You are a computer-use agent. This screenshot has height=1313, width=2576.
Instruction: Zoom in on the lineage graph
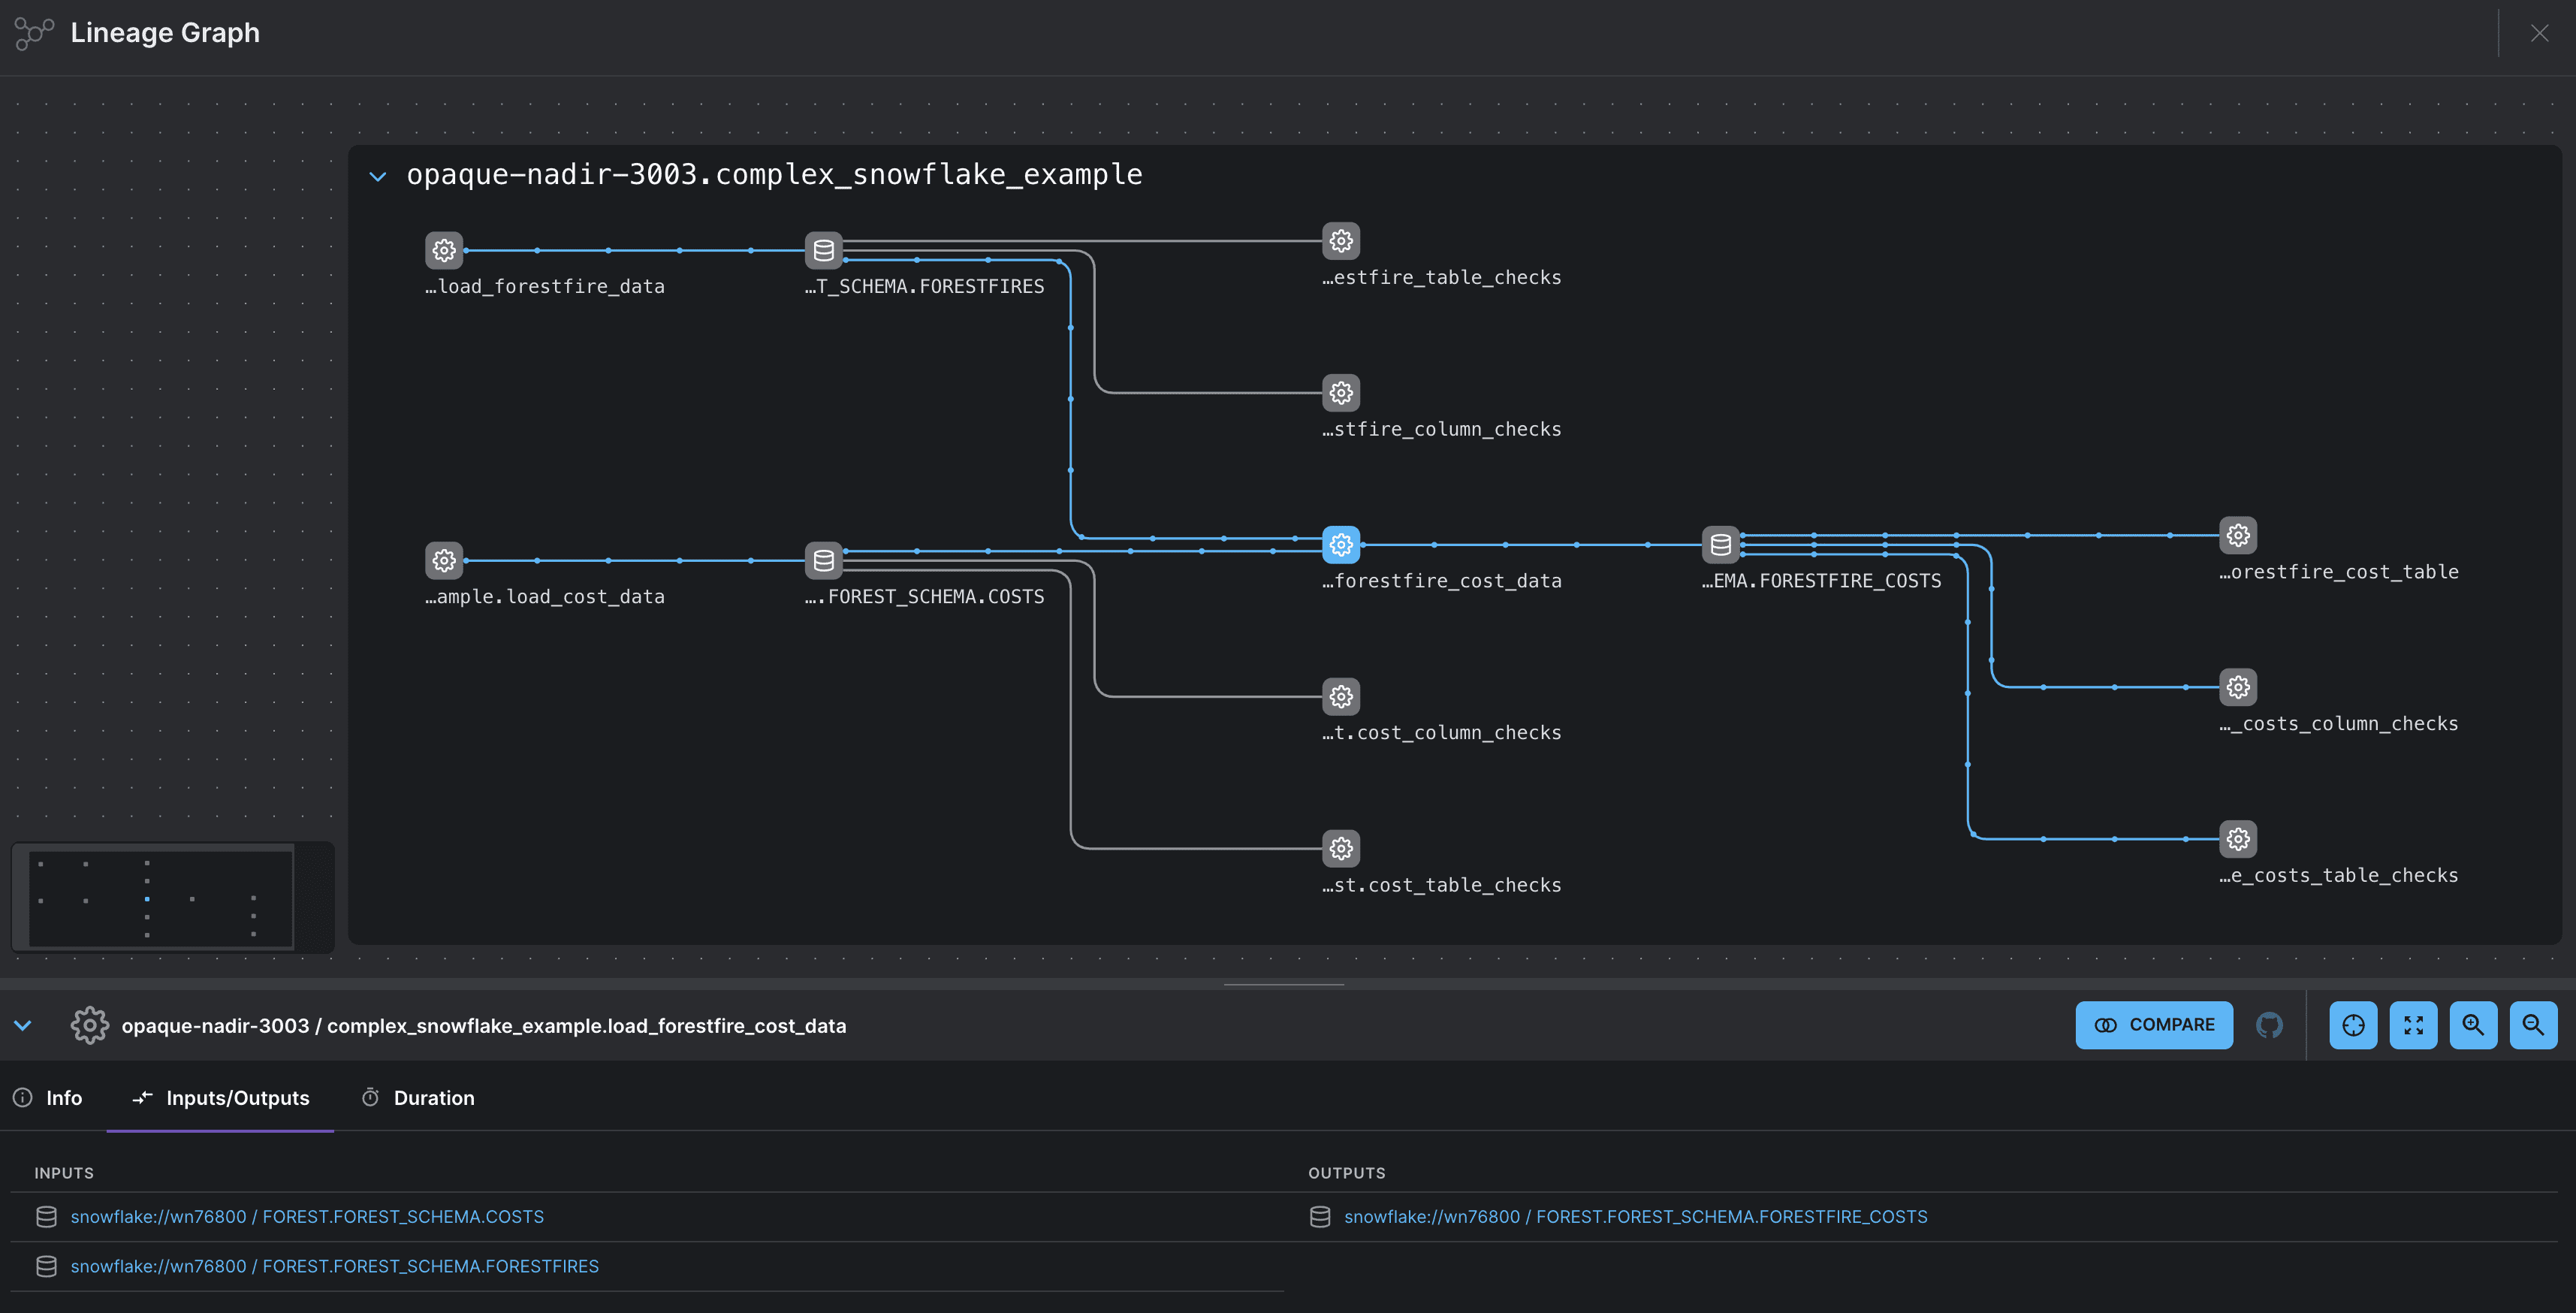[2473, 1025]
